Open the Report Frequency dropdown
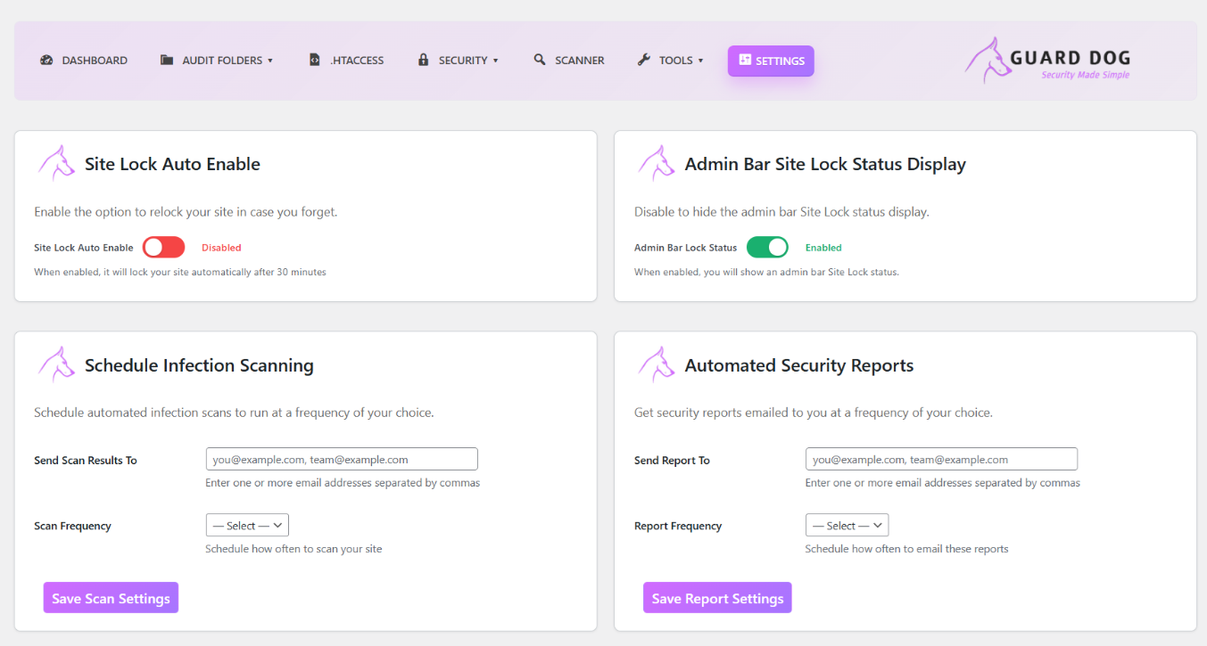Screen dimensions: 1207x646 [x=847, y=526]
